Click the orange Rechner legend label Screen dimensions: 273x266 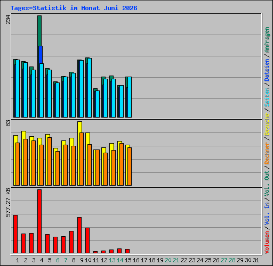(x=267, y=153)
